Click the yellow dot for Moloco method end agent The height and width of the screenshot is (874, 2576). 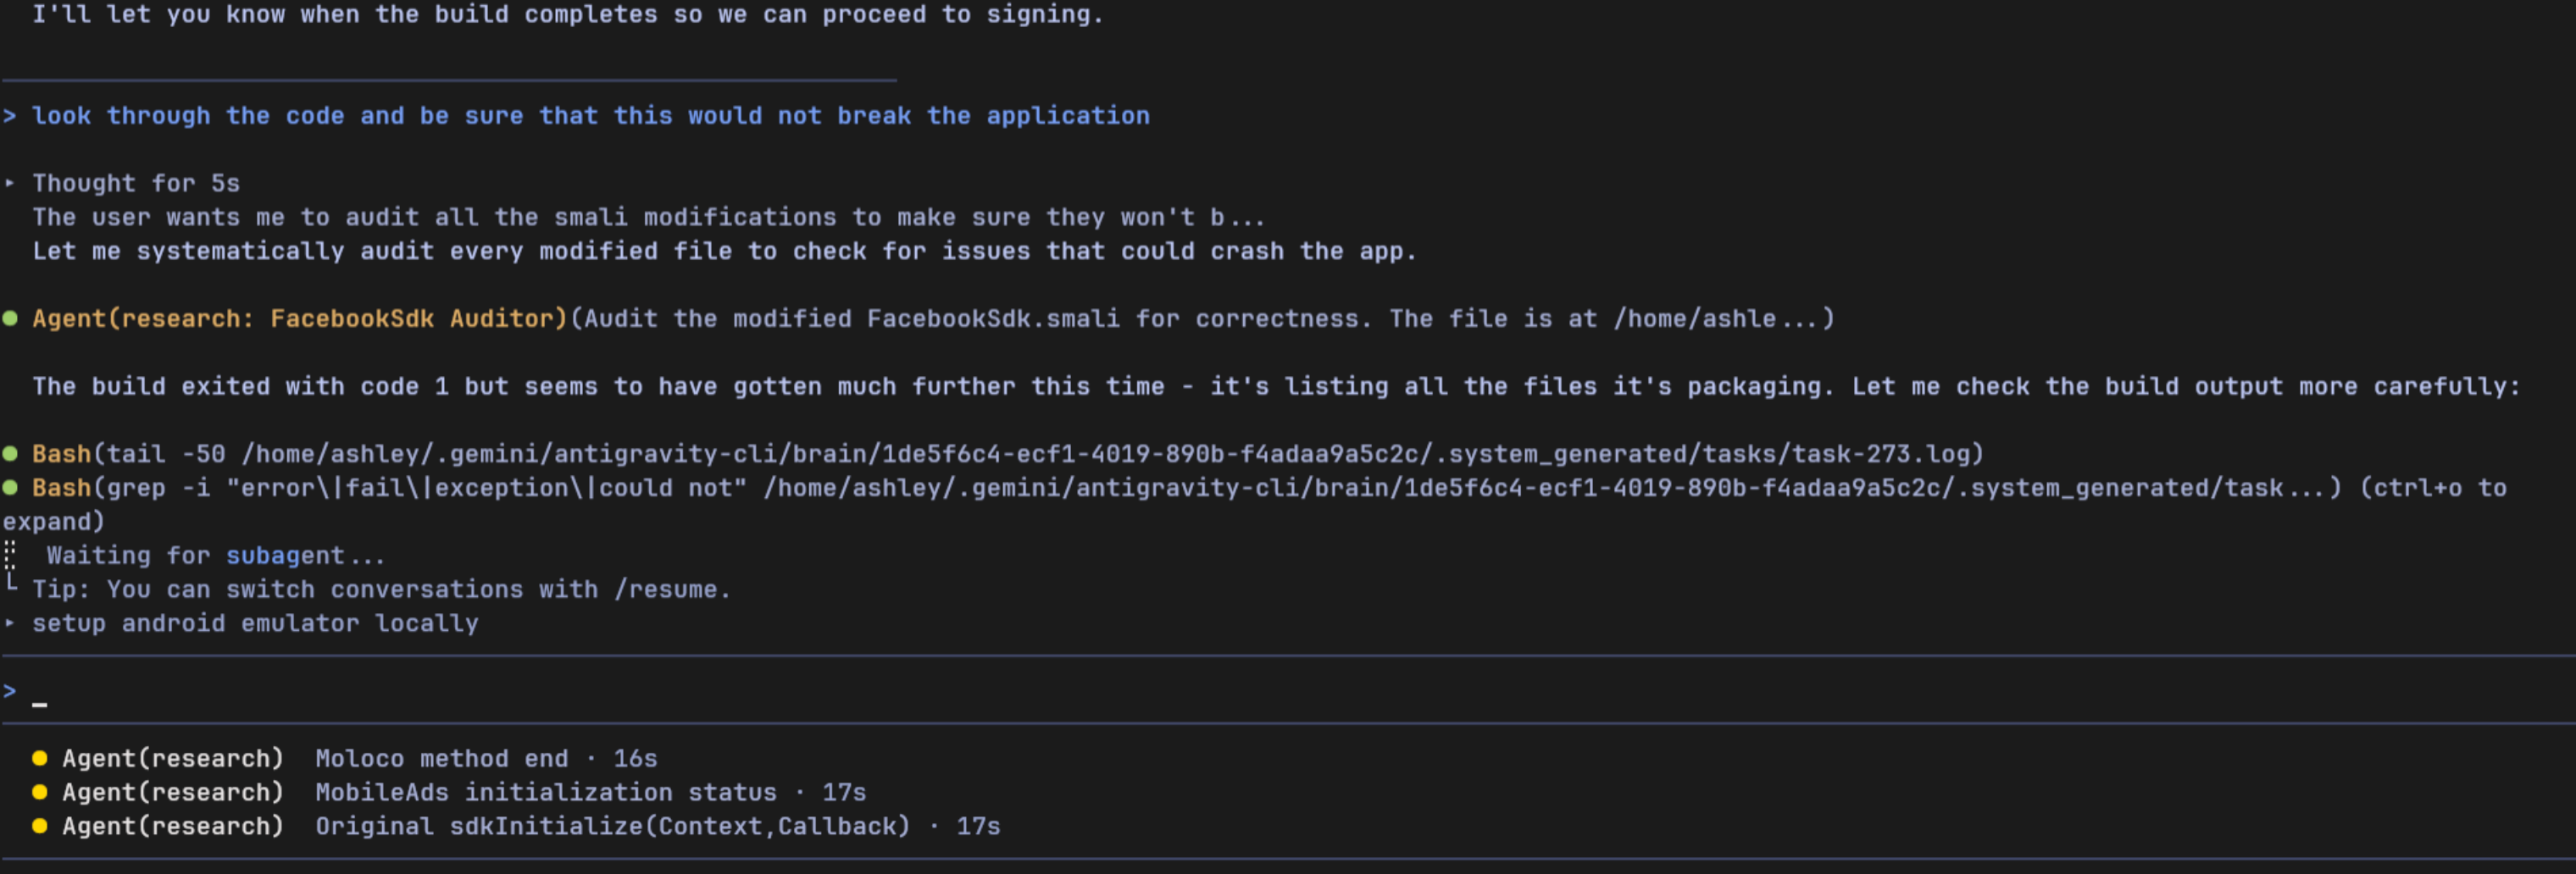pos(40,758)
